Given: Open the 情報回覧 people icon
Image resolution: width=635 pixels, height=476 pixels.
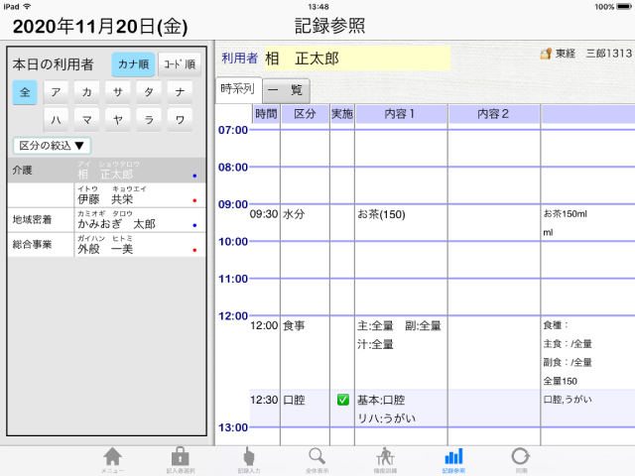Looking at the screenshot, I should pyautogui.click(x=385, y=458).
